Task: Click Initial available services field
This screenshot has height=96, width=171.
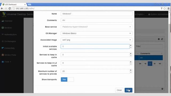Action: coord(95,46)
